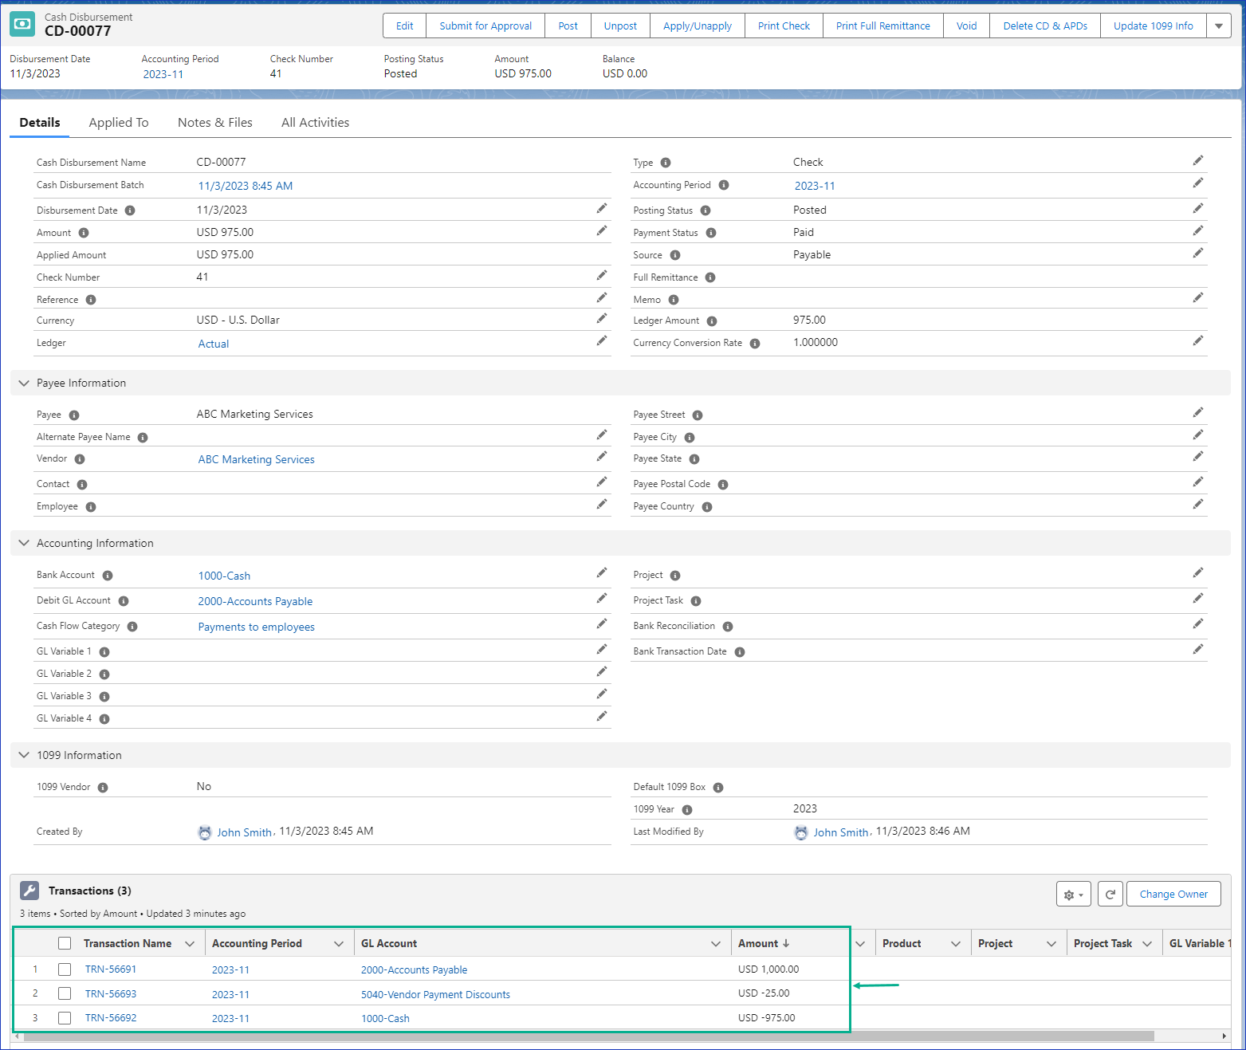Screen dimensions: 1246x1050
Task: Edit Cash Flow Category pencil icon
Action: tap(602, 623)
